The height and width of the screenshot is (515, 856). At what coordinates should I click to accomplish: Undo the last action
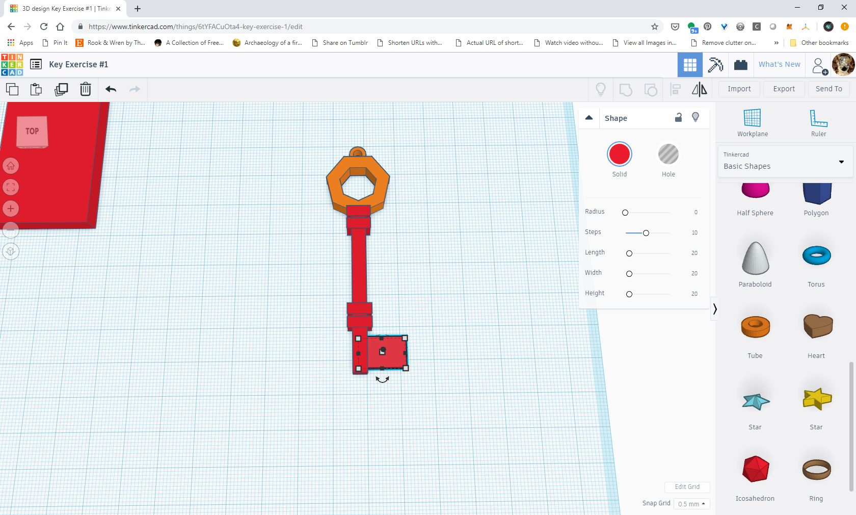(110, 89)
